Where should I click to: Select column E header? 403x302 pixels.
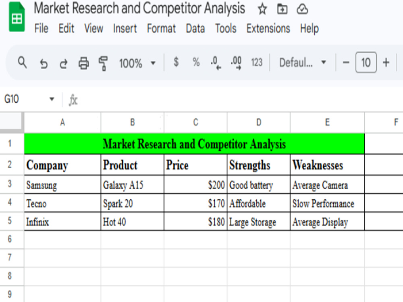(x=327, y=122)
